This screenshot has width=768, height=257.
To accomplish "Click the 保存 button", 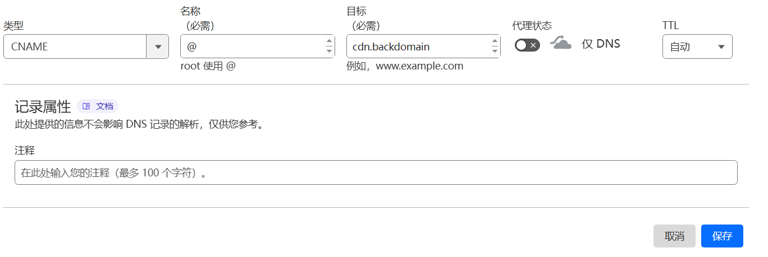I will tap(722, 236).
